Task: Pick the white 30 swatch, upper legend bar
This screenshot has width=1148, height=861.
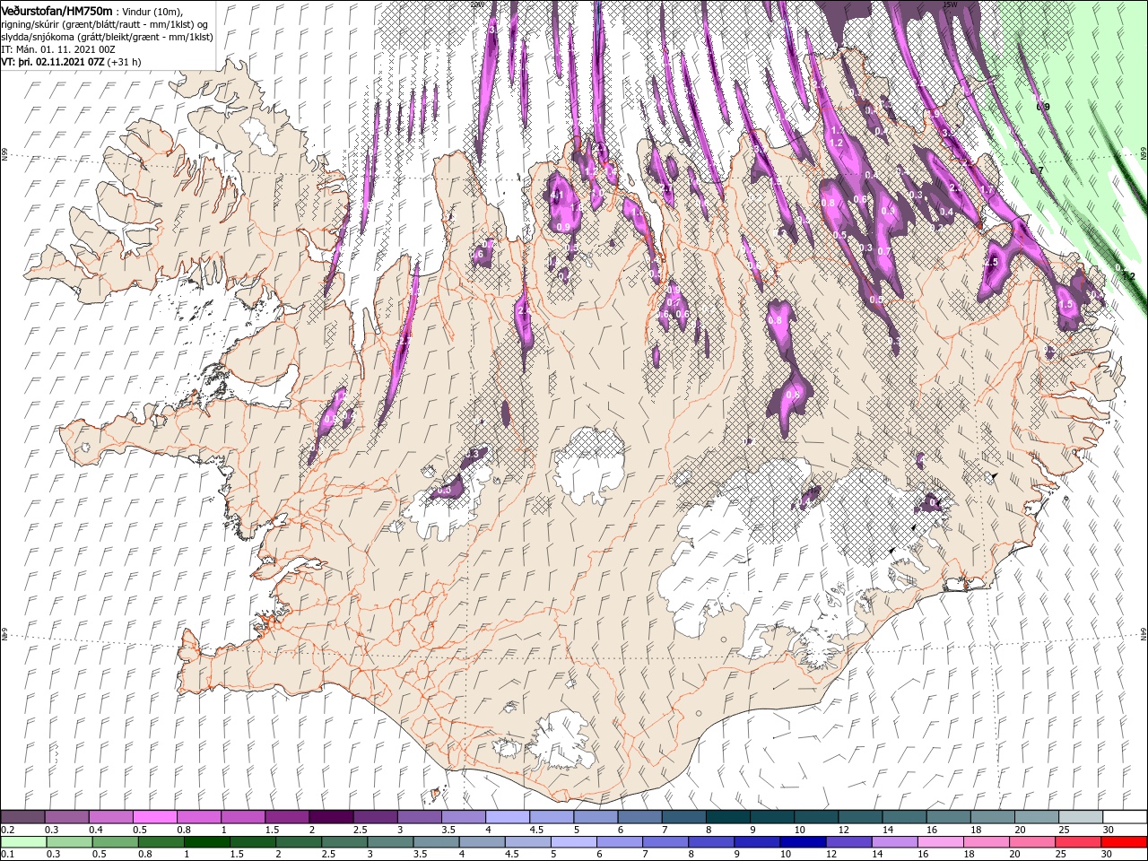Action: pyautogui.click(x=1125, y=817)
